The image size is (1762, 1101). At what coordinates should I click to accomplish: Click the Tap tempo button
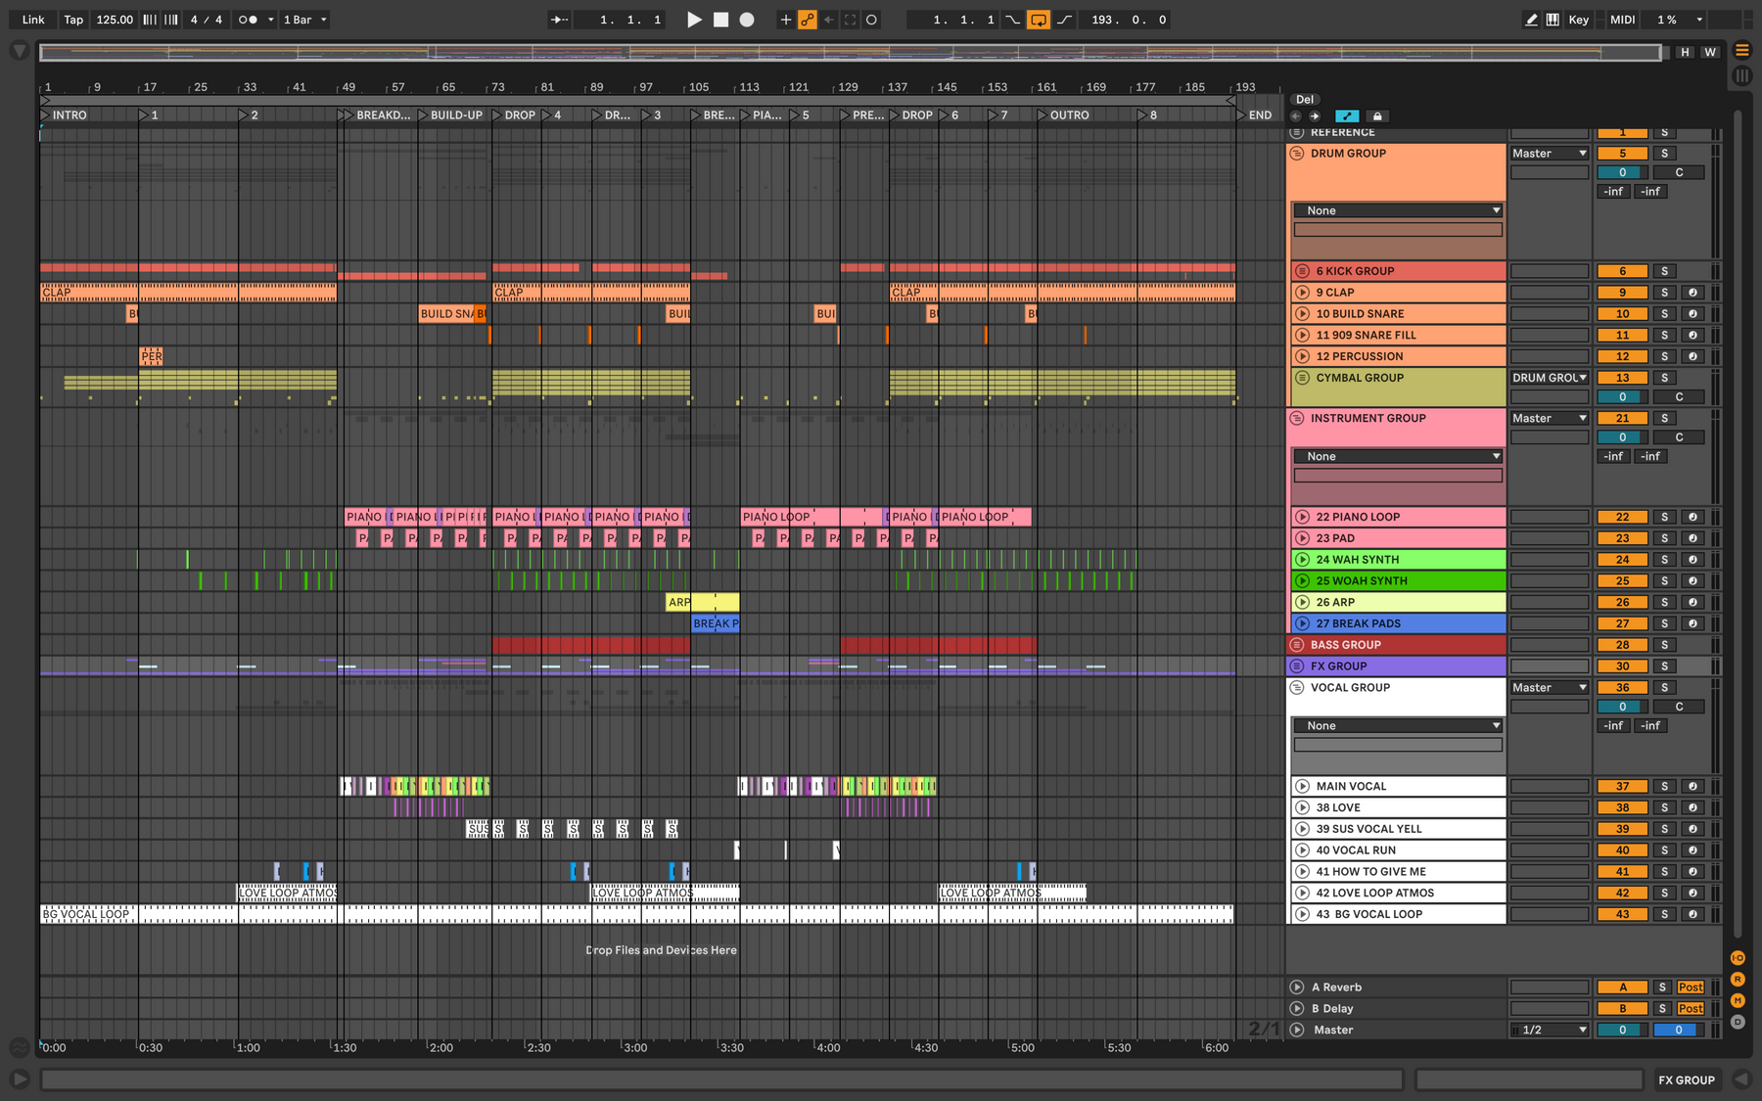[73, 20]
